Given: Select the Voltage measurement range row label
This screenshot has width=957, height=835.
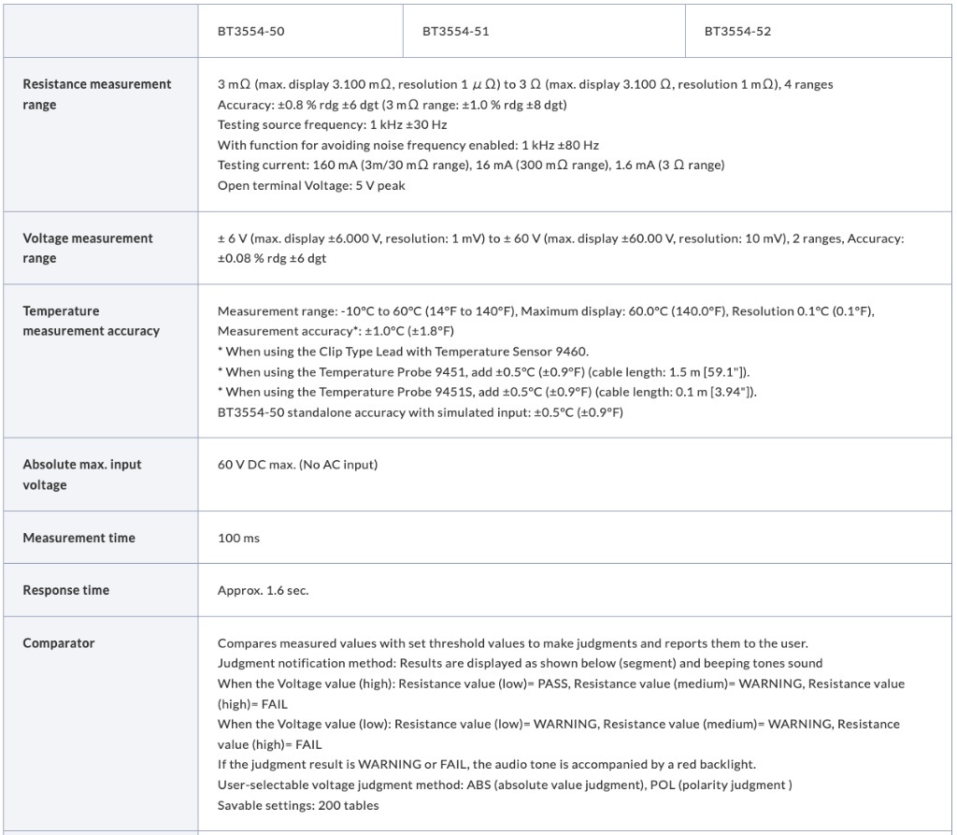Looking at the screenshot, I should click(x=87, y=248).
